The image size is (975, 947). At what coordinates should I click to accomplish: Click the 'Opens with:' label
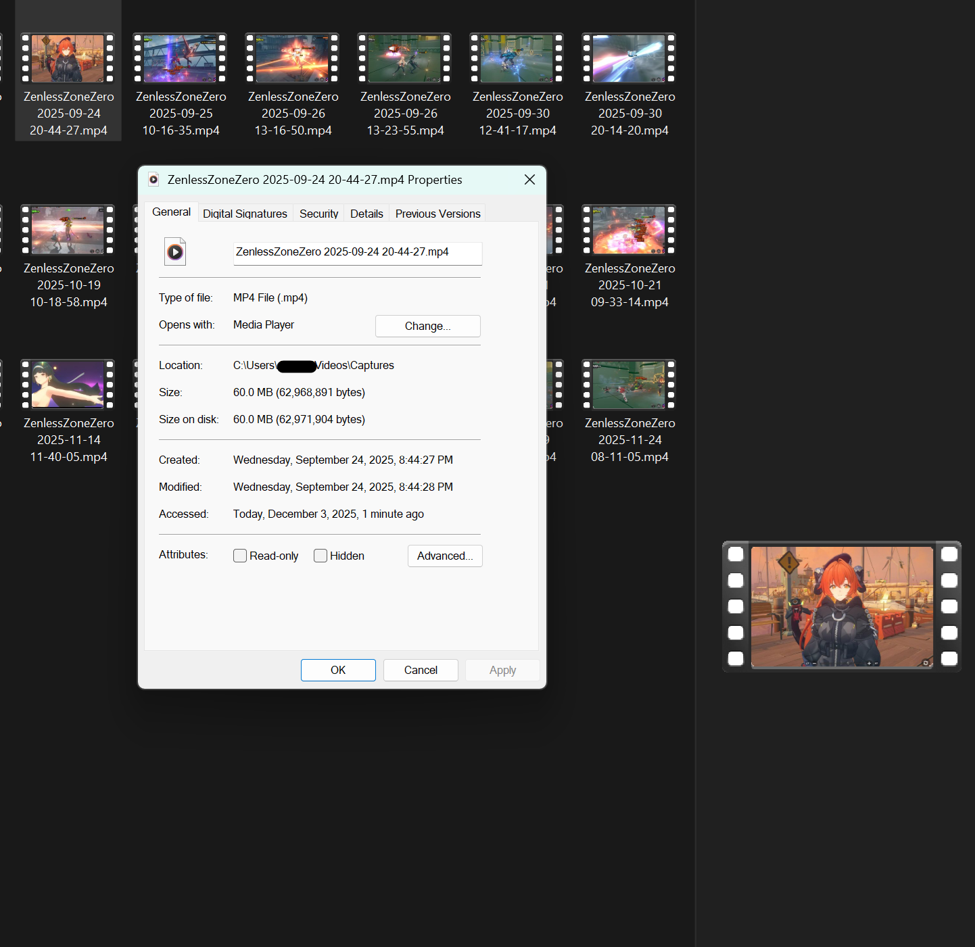[x=187, y=325]
